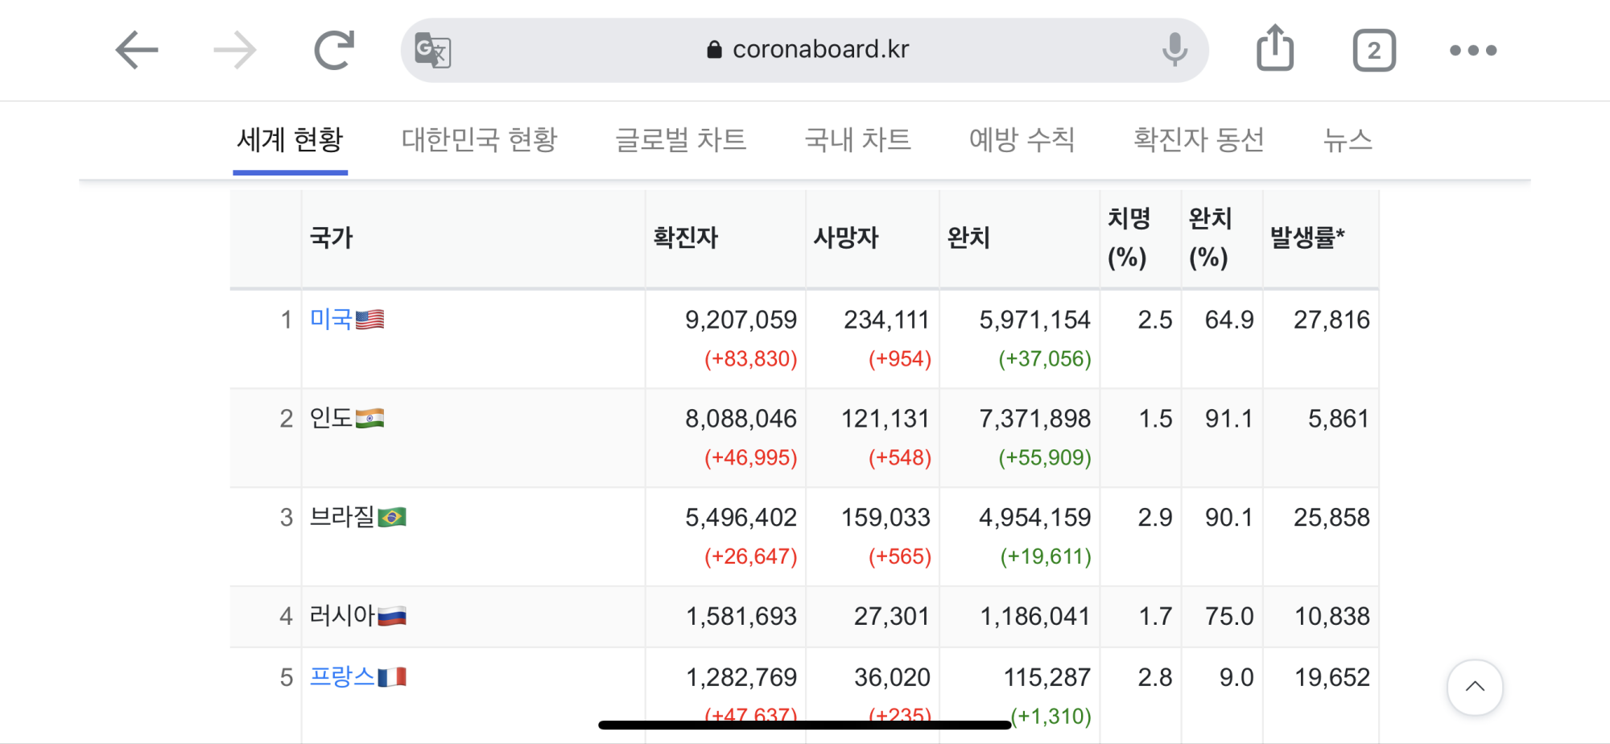Tap the browser forward arrow
Viewport: 1610px width, 744px height.
click(x=235, y=51)
